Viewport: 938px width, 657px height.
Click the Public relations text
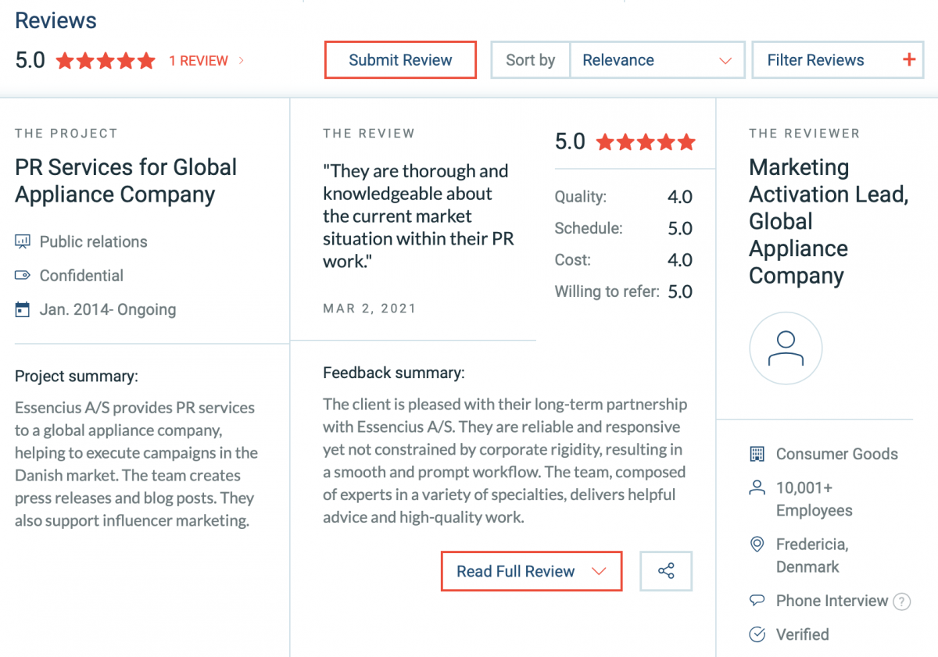pyautogui.click(x=94, y=242)
